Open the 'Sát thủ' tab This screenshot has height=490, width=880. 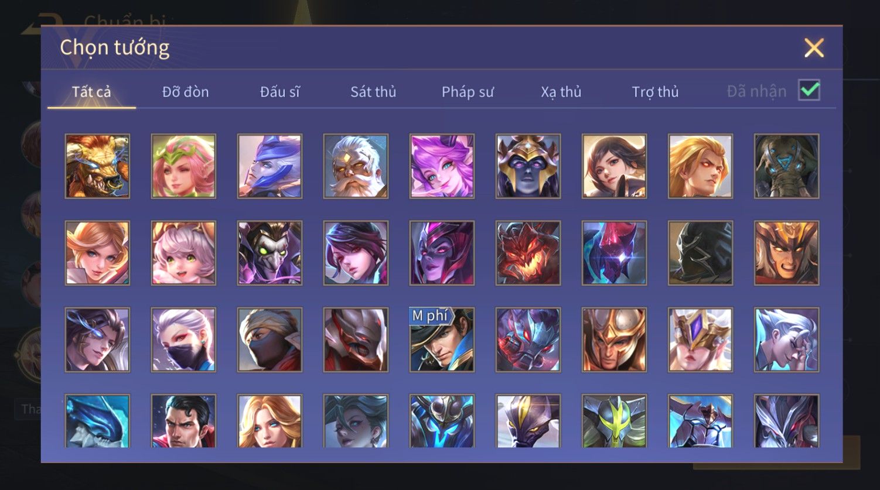click(x=373, y=92)
